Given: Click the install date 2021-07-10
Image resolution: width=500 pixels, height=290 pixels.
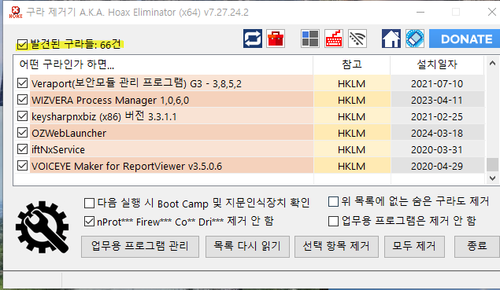Looking at the screenshot, I should 437,83.
